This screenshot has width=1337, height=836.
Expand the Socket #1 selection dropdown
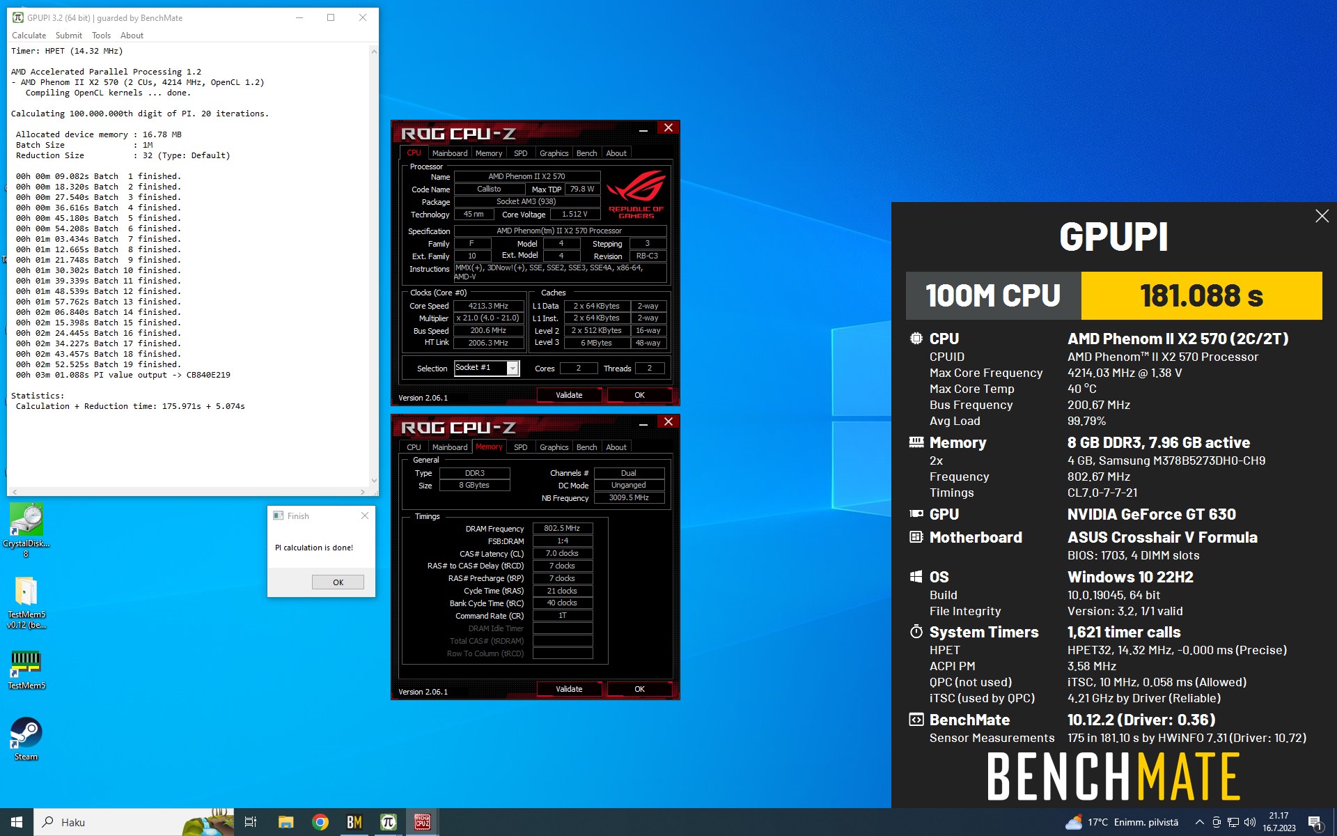[513, 369]
